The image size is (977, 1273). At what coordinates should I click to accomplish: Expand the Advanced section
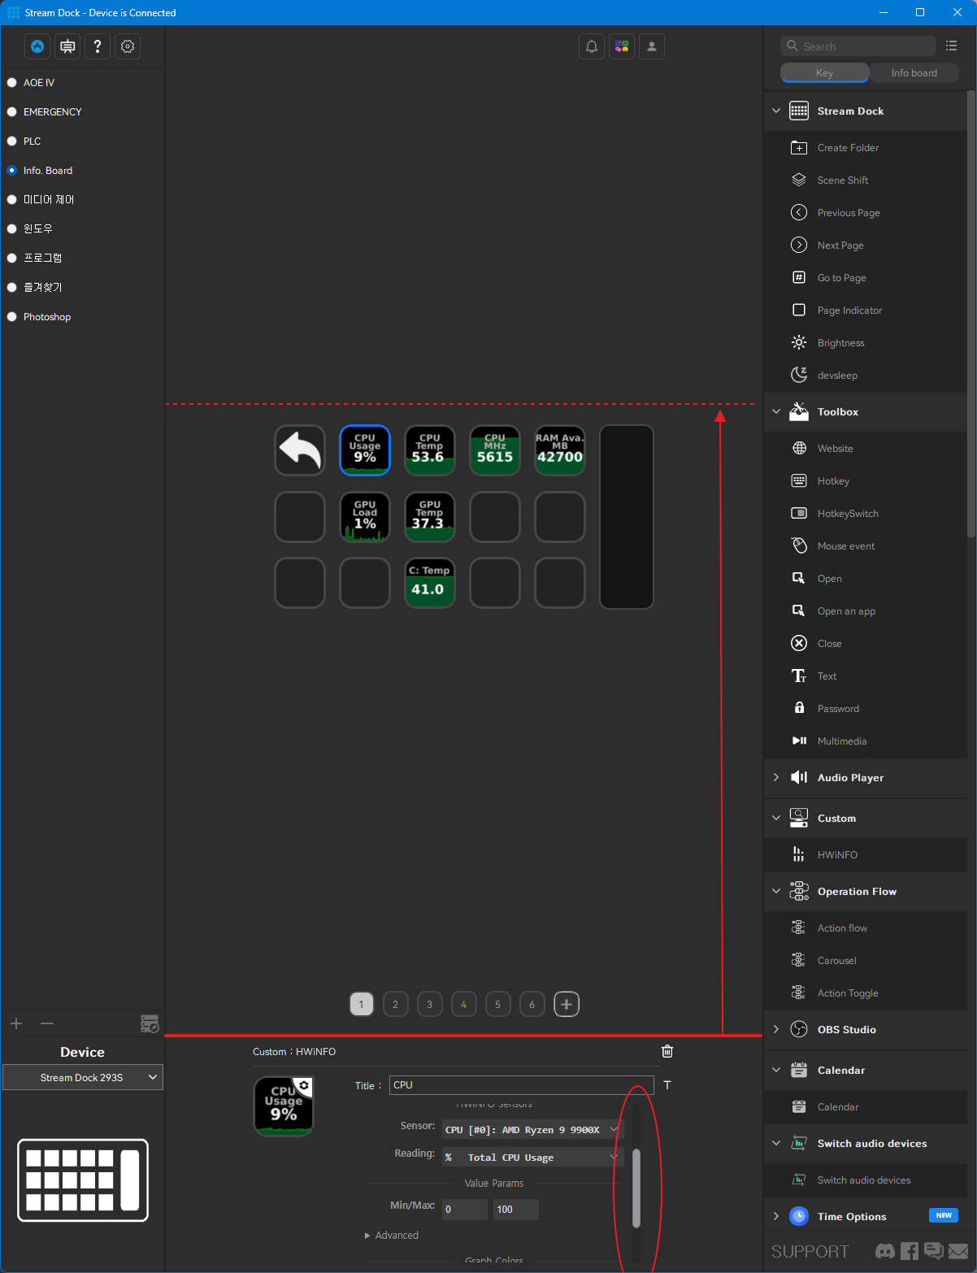point(392,1236)
